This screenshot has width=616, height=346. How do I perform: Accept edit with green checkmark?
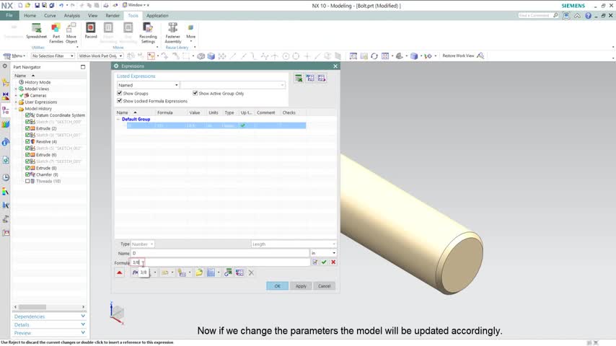point(324,262)
